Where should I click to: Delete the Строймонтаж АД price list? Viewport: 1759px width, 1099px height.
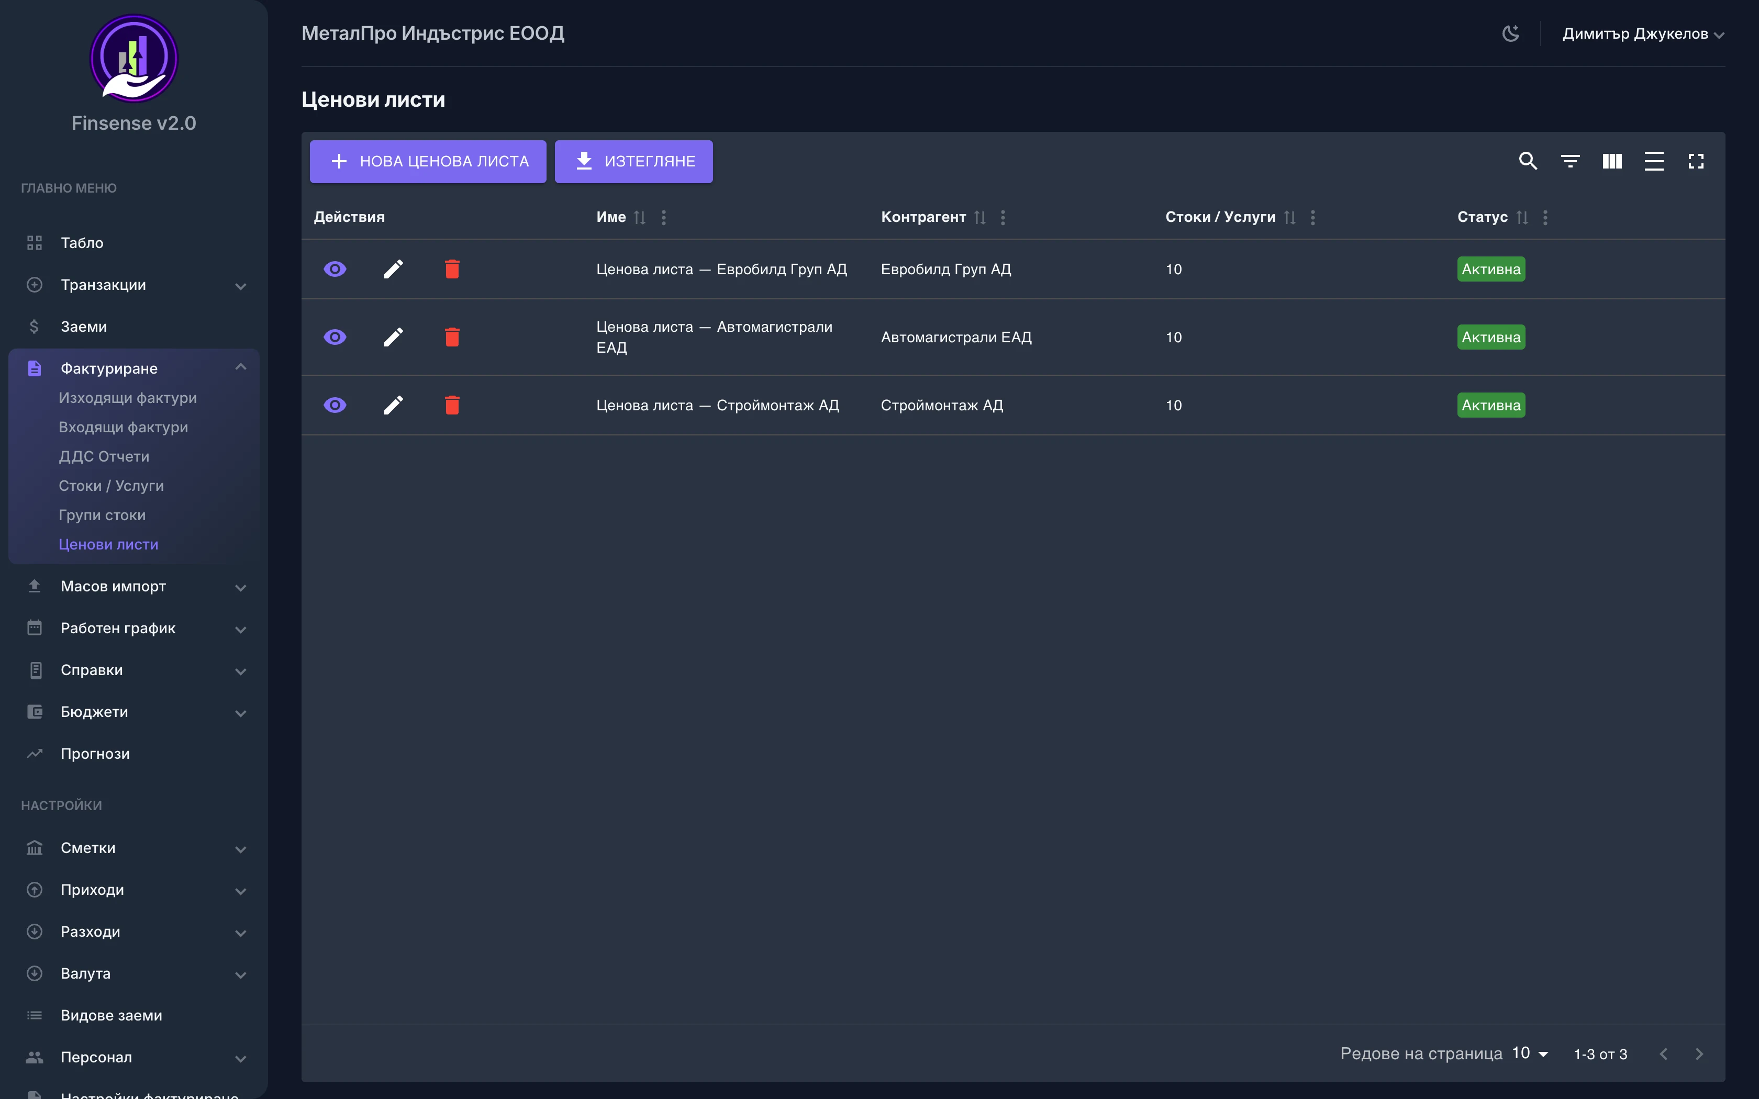[452, 405]
